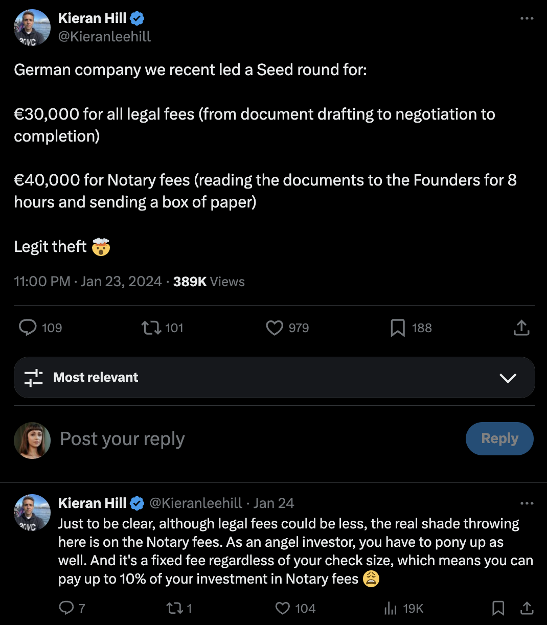Click the 389K Views count link
The width and height of the screenshot is (547, 625).
(209, 282)
